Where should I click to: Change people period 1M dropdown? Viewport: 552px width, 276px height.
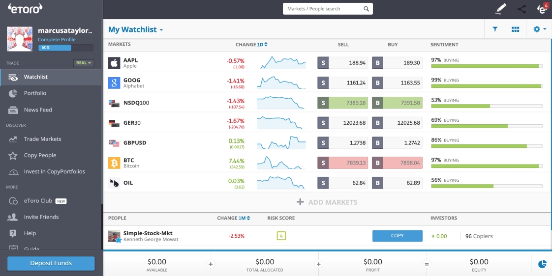244,218
